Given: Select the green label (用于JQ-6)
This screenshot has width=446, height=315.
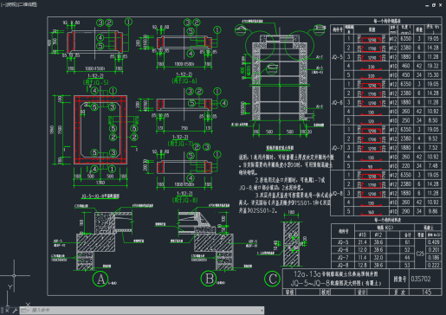Looking at the screenshot, I should [184, 80].
